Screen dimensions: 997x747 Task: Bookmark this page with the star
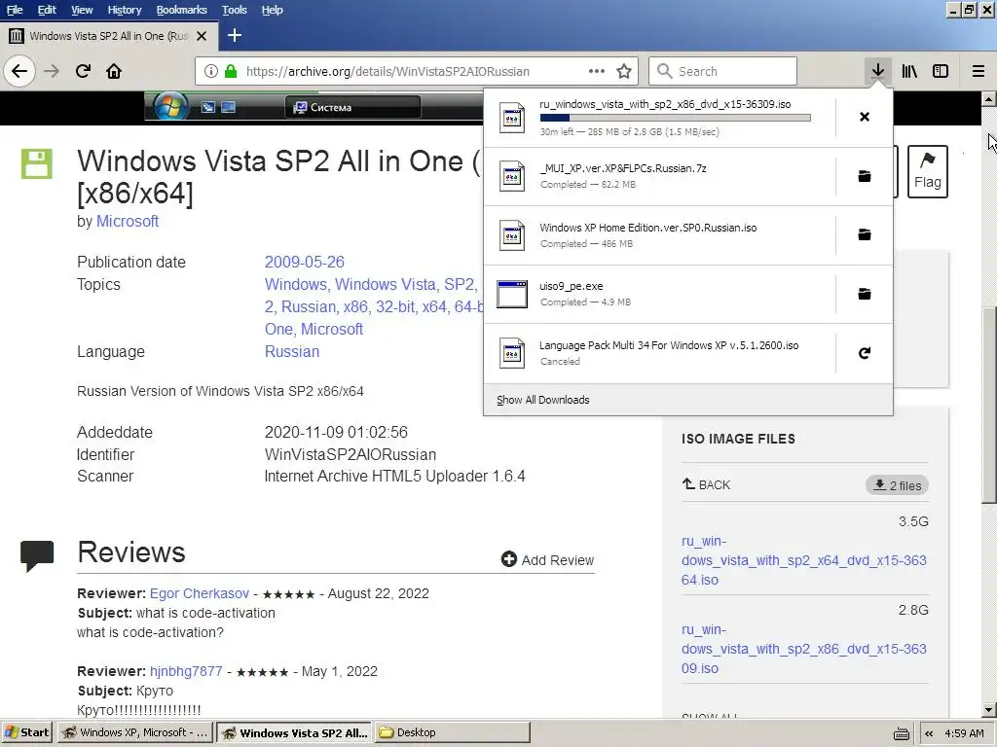point(624,71)
